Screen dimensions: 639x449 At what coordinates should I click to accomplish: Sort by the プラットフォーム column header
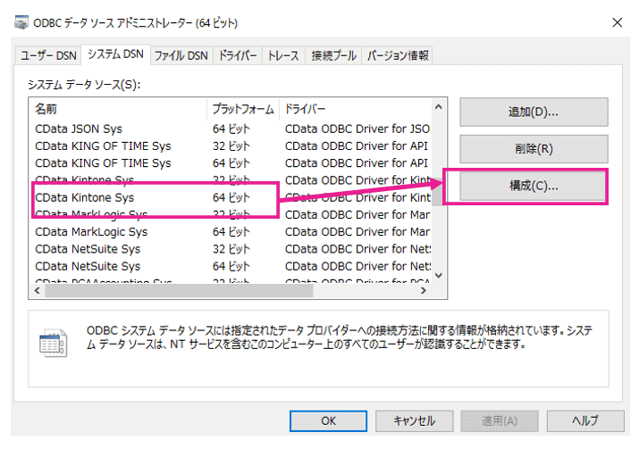243,109
